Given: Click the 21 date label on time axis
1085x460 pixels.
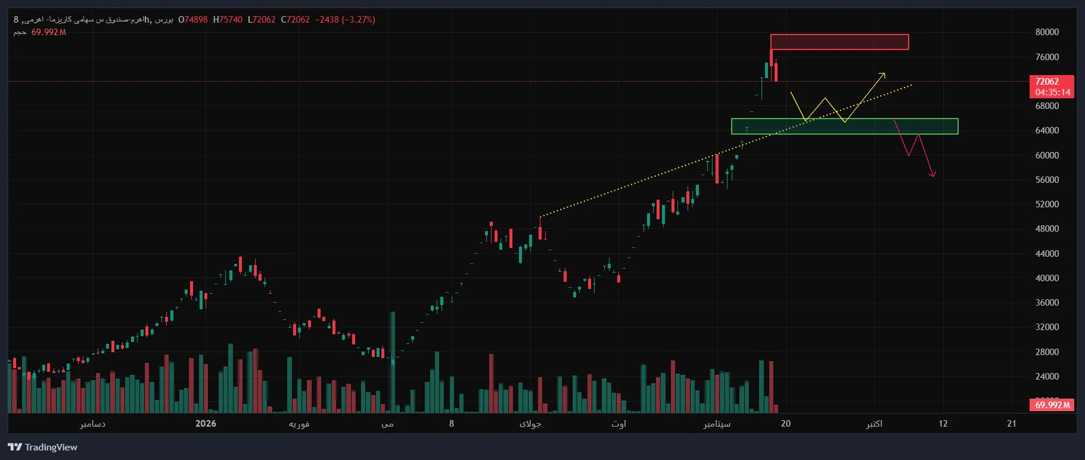Looking at the screenshot, I should click(1012, 424).
